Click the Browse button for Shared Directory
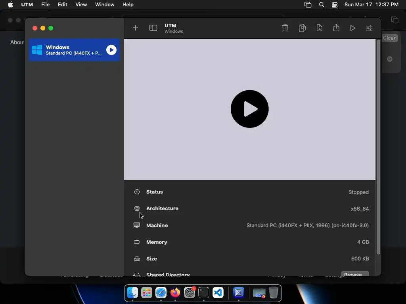Viewport: 406px width, 304px height. click(355, 274)
